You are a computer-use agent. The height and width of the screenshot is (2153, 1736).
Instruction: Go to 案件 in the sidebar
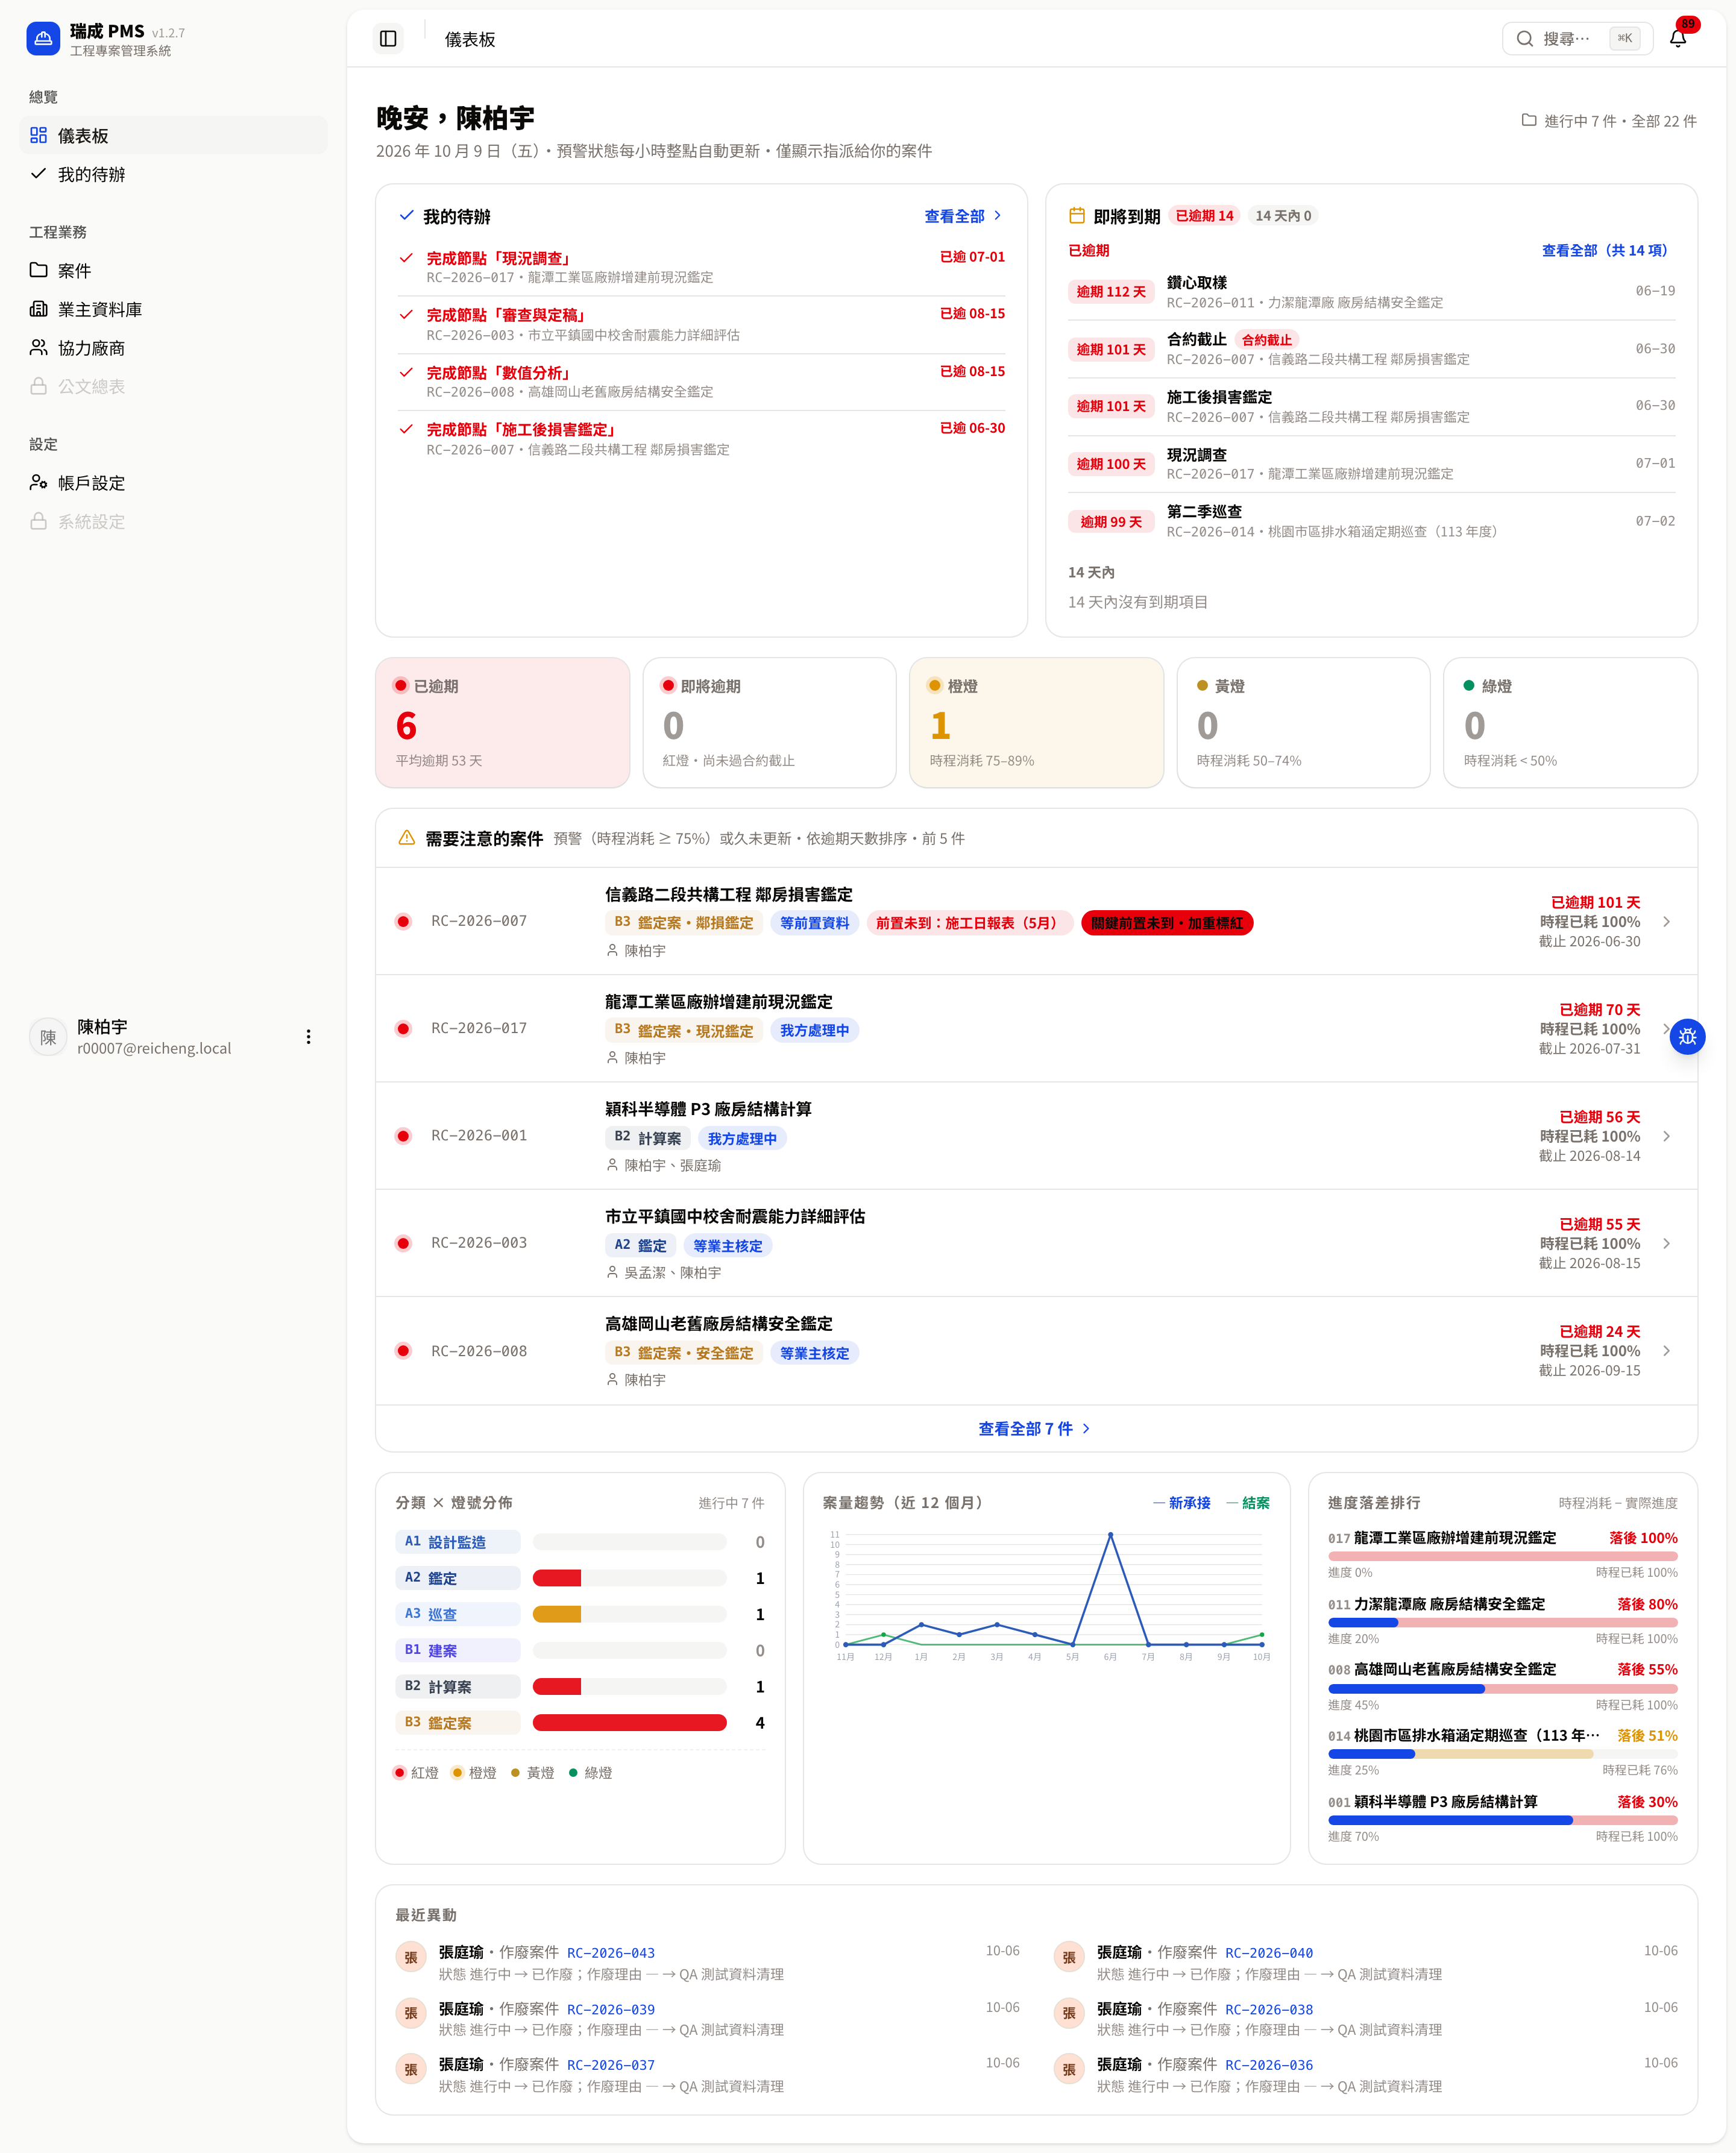(173, 270)
